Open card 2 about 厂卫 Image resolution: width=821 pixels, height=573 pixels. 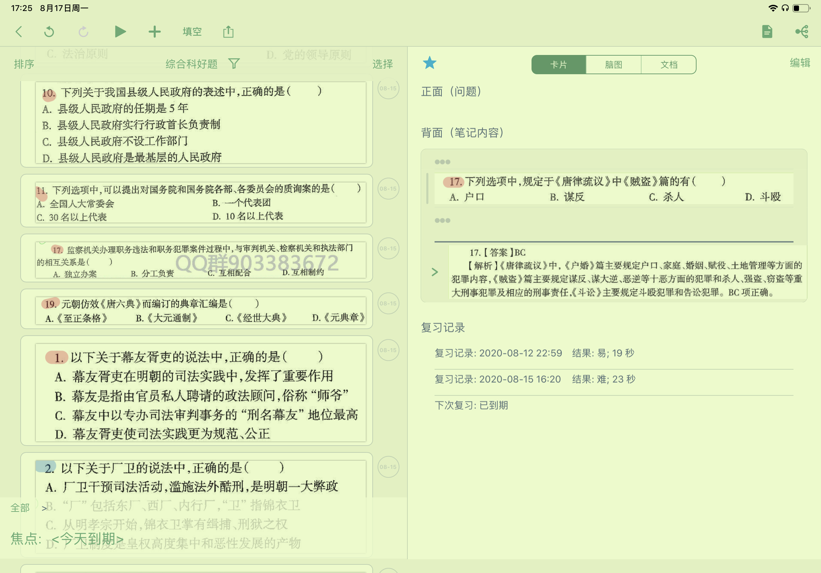tap(197, 505)
